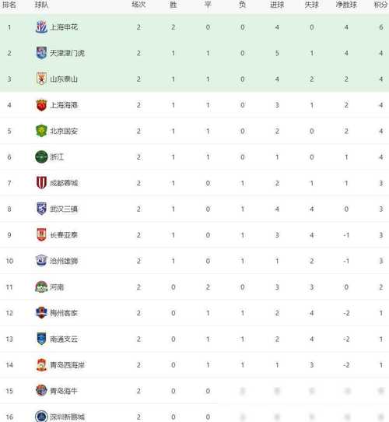Open the 梅州客家 team name link
Viewport: 389px width, 422px height.
click(64, 313)
